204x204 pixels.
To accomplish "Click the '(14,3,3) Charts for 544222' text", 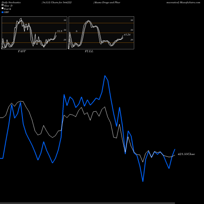I will click(x=57, y=2).
